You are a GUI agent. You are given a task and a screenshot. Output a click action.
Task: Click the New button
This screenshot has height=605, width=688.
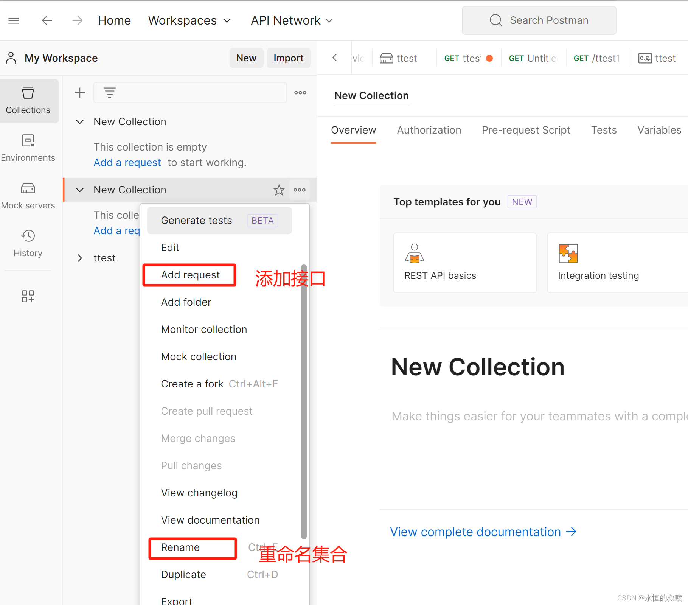(x=246, y=58)
